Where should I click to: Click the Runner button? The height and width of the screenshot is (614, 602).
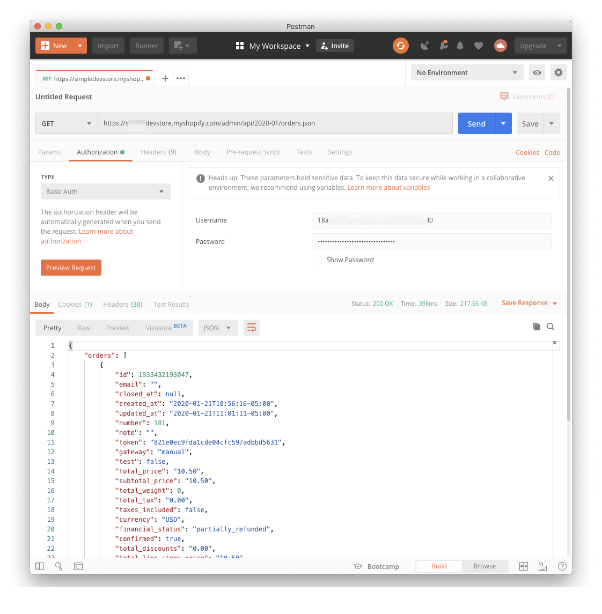point(146,46)
